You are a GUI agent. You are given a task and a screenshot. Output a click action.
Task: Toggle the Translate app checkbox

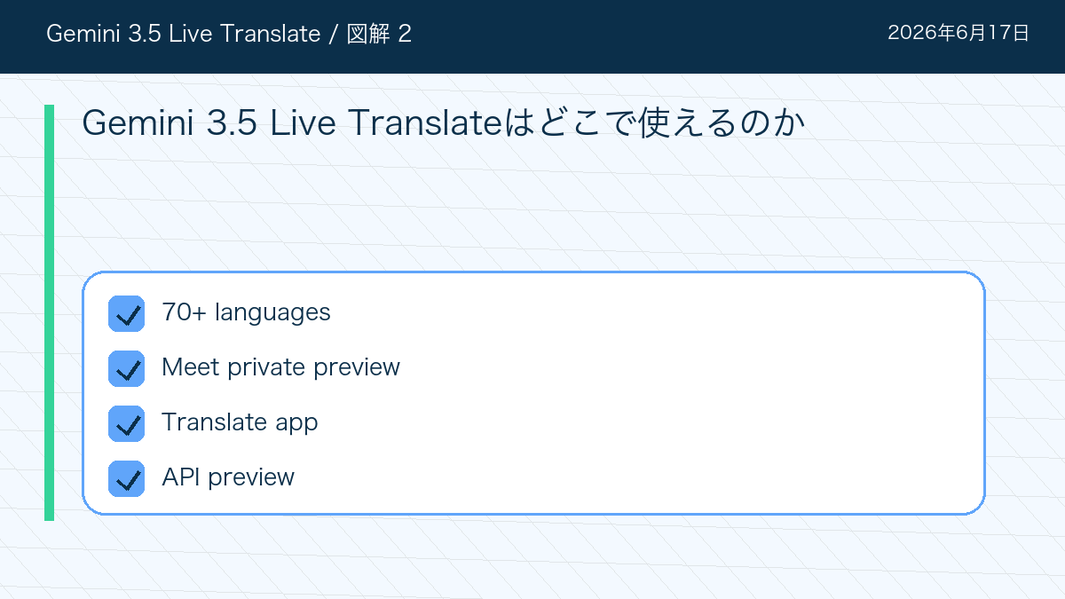tap(126, 423)
